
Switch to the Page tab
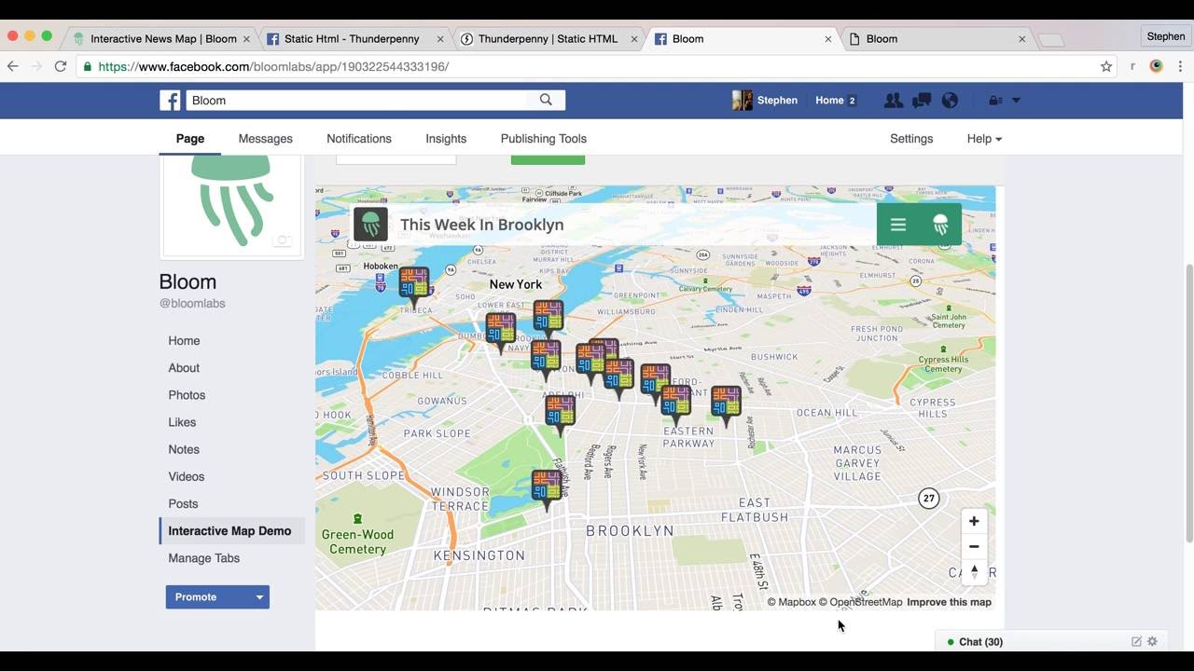click(x=190, y=139)
